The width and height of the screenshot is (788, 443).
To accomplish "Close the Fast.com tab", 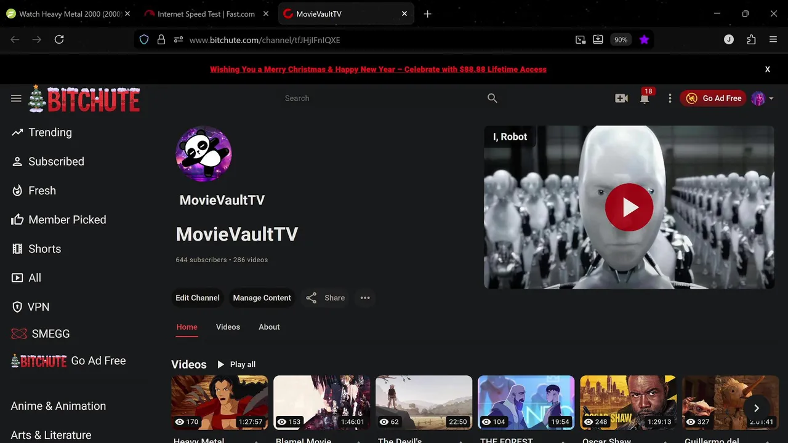I will click(265, 14).
